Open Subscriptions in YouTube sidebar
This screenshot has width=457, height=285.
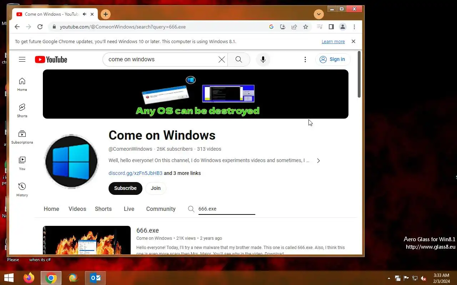point(22,137)
